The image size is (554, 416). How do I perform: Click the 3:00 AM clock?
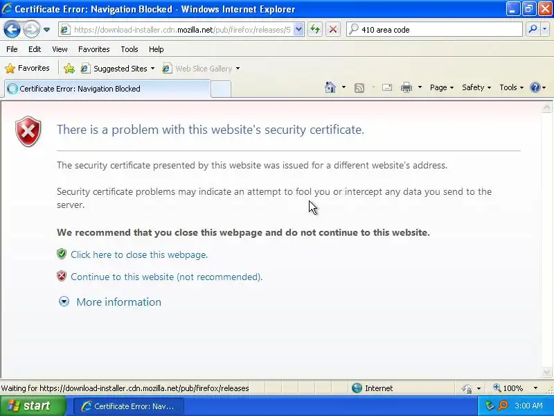tap(528, 406)
